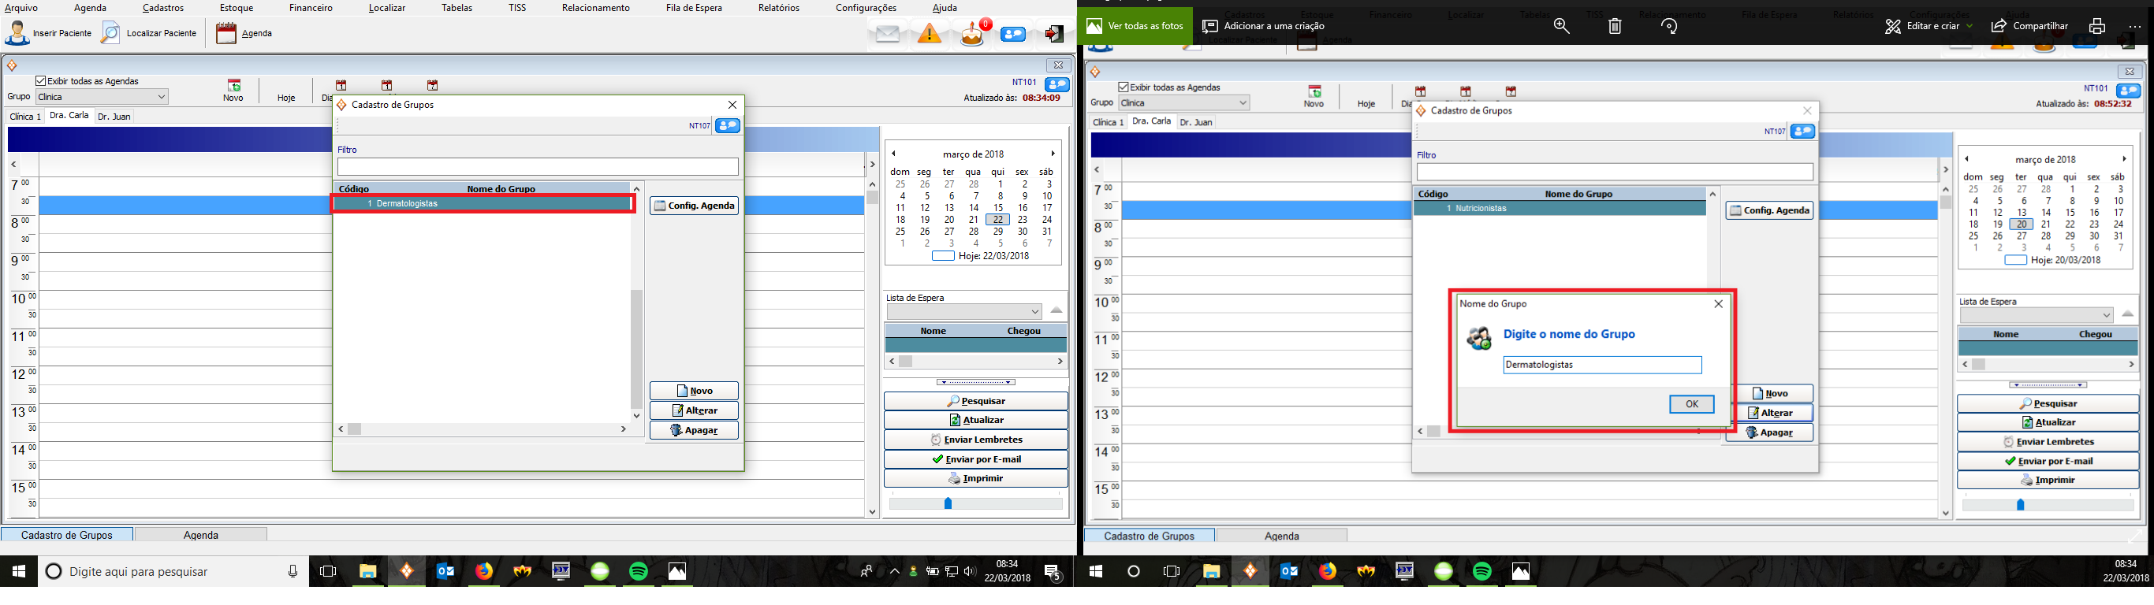The width and height of the screenshot is (2154, 605).
Task: Click the Photos zoom magnifier icon
Action: tap(1561, 27)
